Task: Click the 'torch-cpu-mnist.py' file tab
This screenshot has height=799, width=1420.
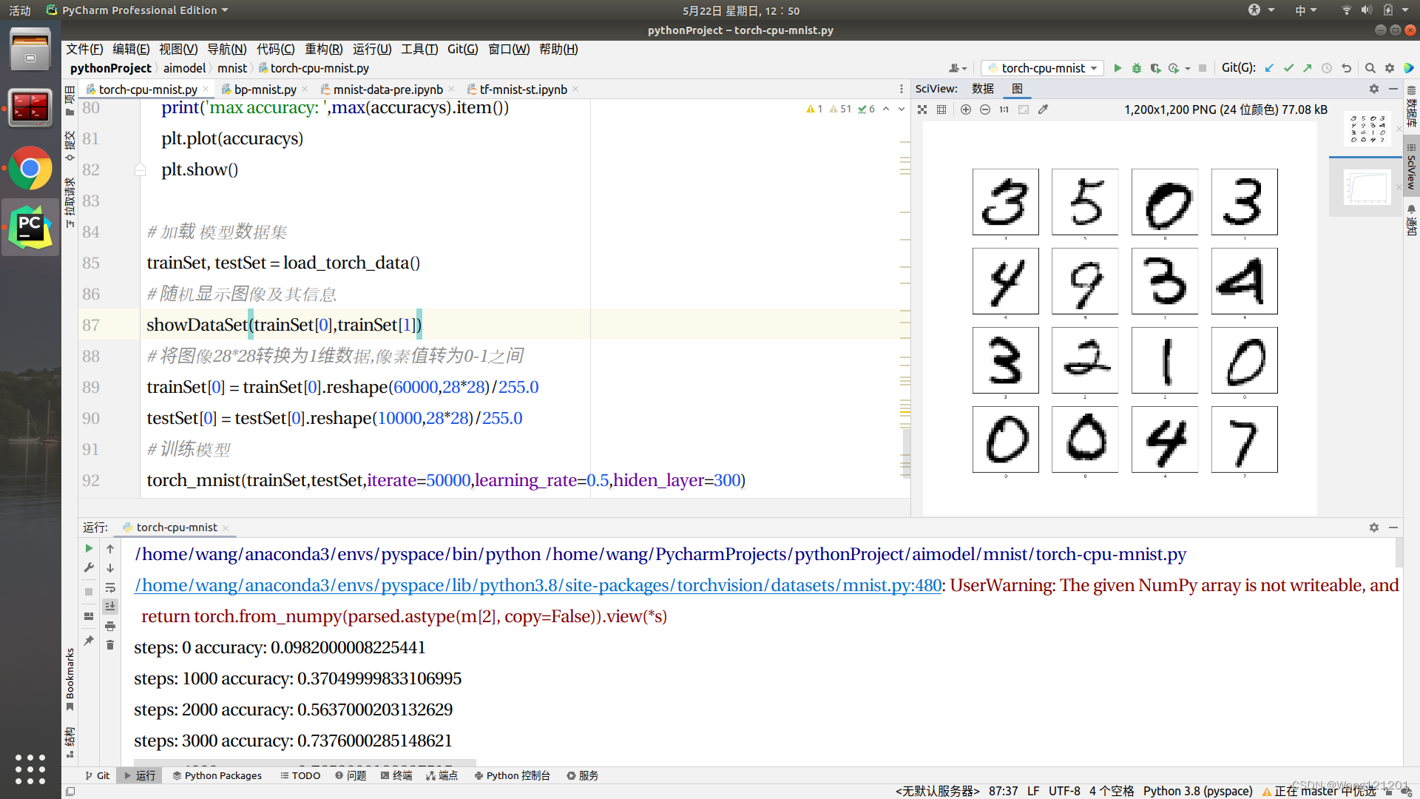Action: tap(148, 89)
